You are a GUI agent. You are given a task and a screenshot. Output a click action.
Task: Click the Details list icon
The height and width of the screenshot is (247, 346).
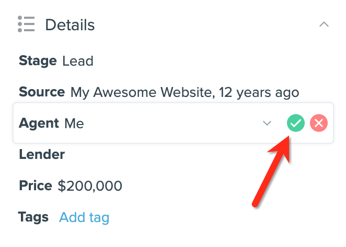26,24
